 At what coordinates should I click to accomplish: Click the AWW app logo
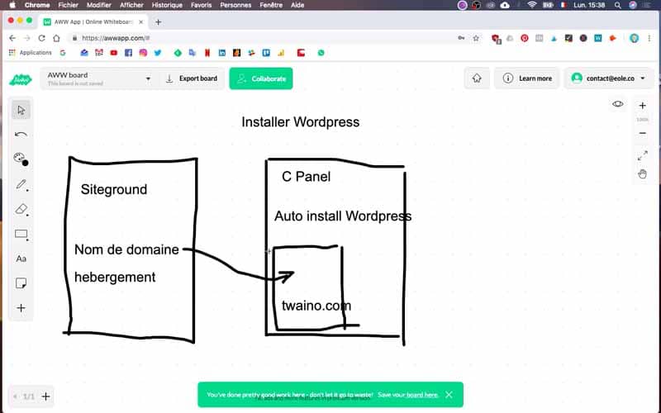(20, 78)
